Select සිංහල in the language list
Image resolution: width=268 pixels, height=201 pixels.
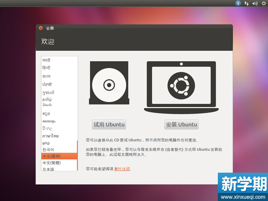(x=59, y=128)
